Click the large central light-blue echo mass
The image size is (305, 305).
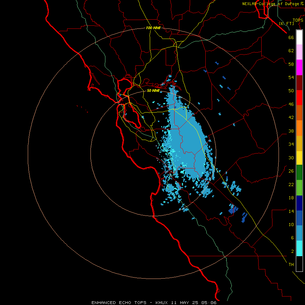[188, 140]
